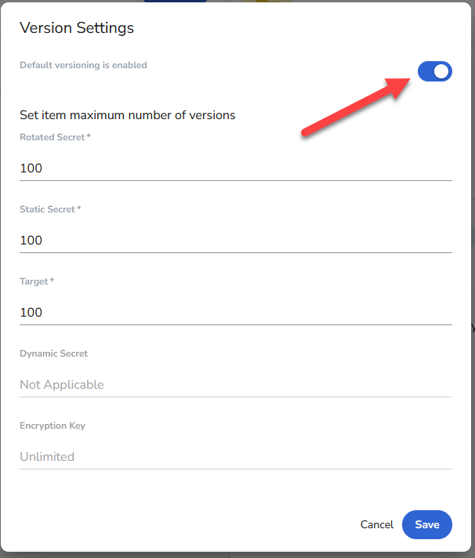
Task: Click the Encryption Key field label
Action: pos(53,426)
